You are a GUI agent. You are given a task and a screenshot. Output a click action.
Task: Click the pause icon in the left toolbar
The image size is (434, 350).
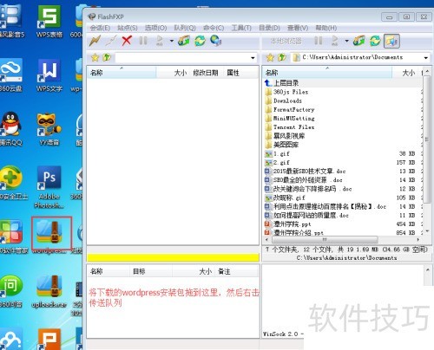click(x=143, y=41)
